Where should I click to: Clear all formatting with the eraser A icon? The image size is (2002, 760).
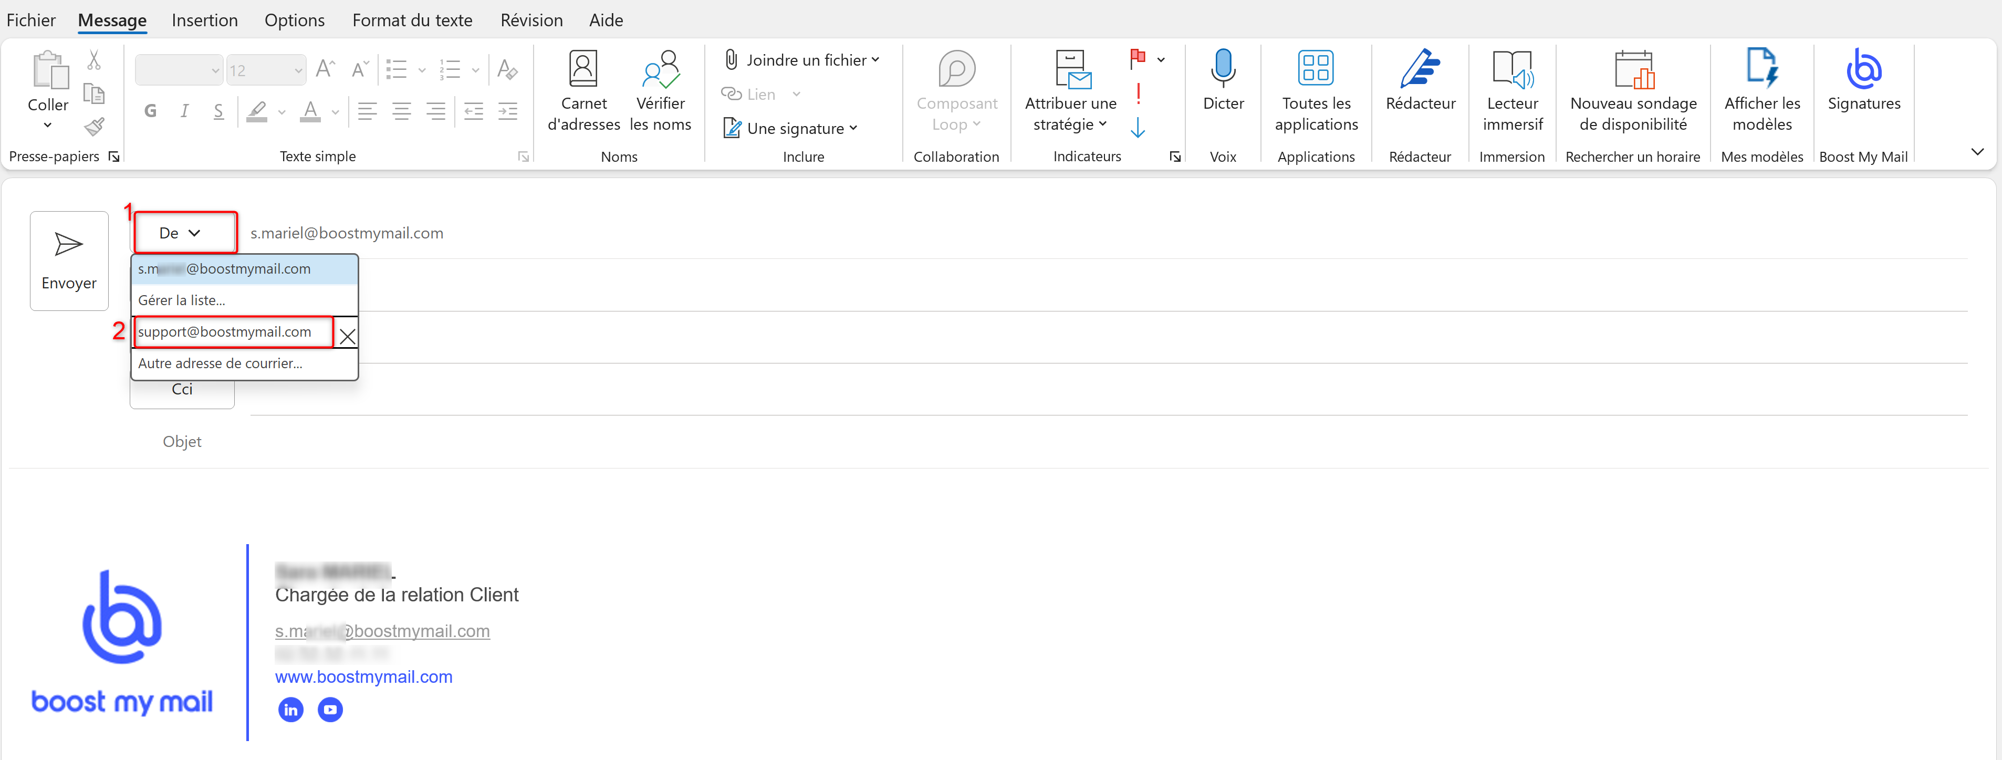[x=507, y=69]
